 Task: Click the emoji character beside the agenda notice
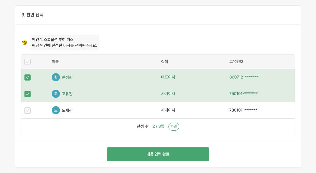24,42
